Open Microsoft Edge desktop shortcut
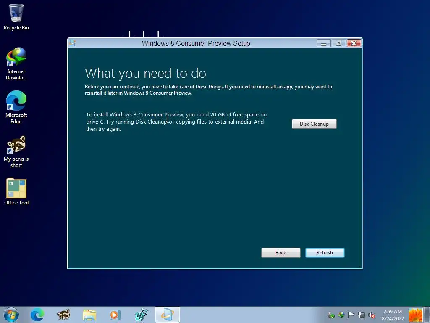Image resolution: width=430 pixels, height=323 pixels. (16, 107)
